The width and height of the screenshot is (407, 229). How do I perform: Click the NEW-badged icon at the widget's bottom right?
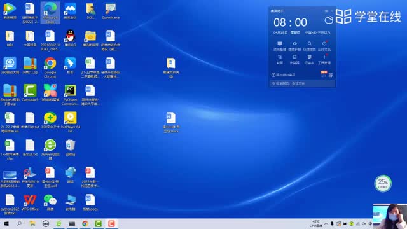coord(324,74)
